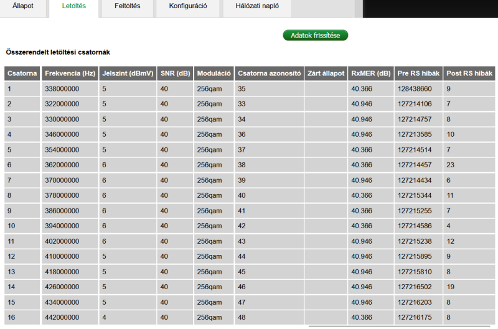Select frequency cell 386000000
Screen dimensions: 498x329
pos(70,211)
